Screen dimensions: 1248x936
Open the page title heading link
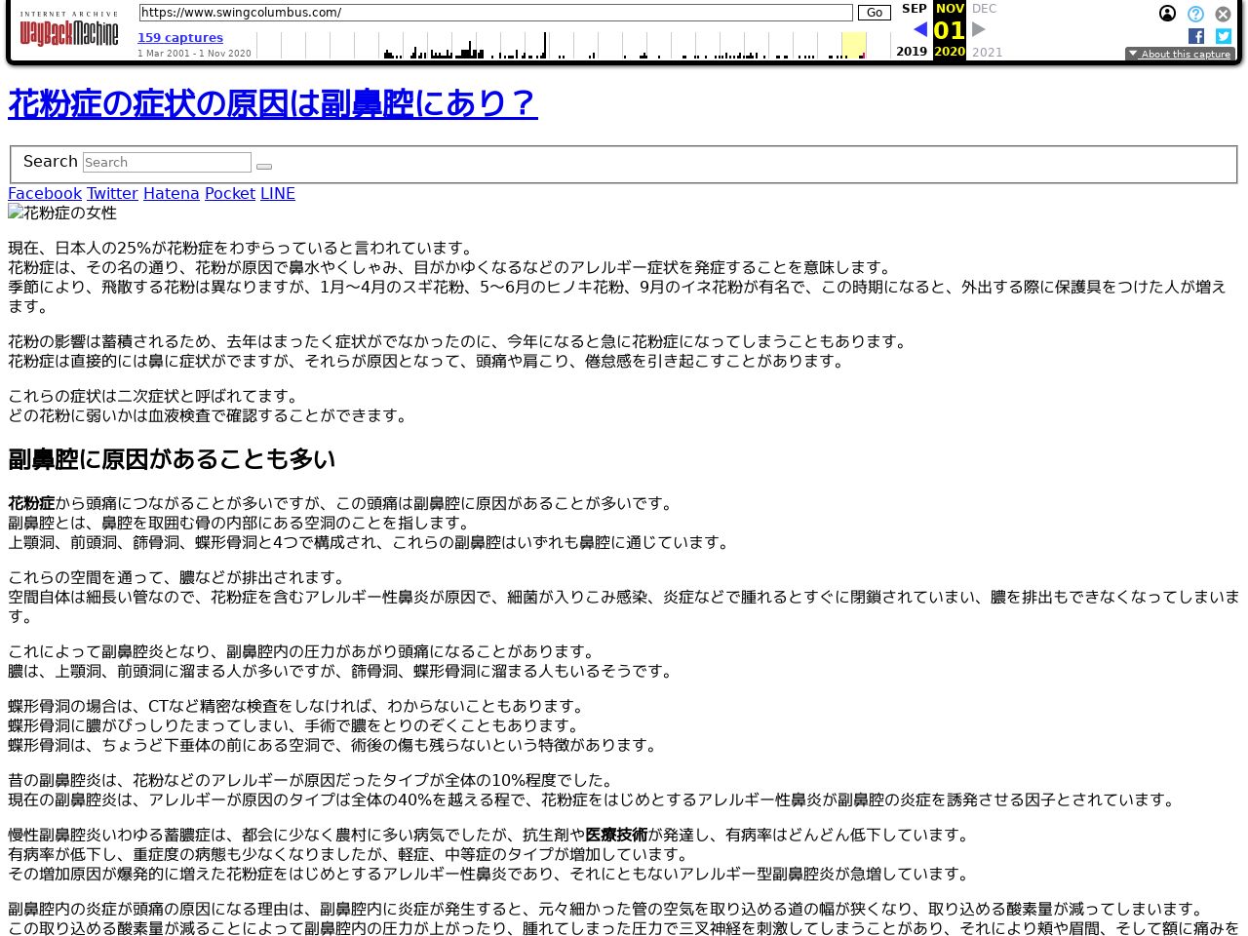click(273, 103)
